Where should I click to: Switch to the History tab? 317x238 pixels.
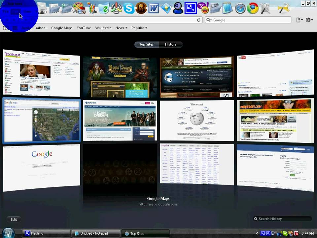tap(171, 44)
